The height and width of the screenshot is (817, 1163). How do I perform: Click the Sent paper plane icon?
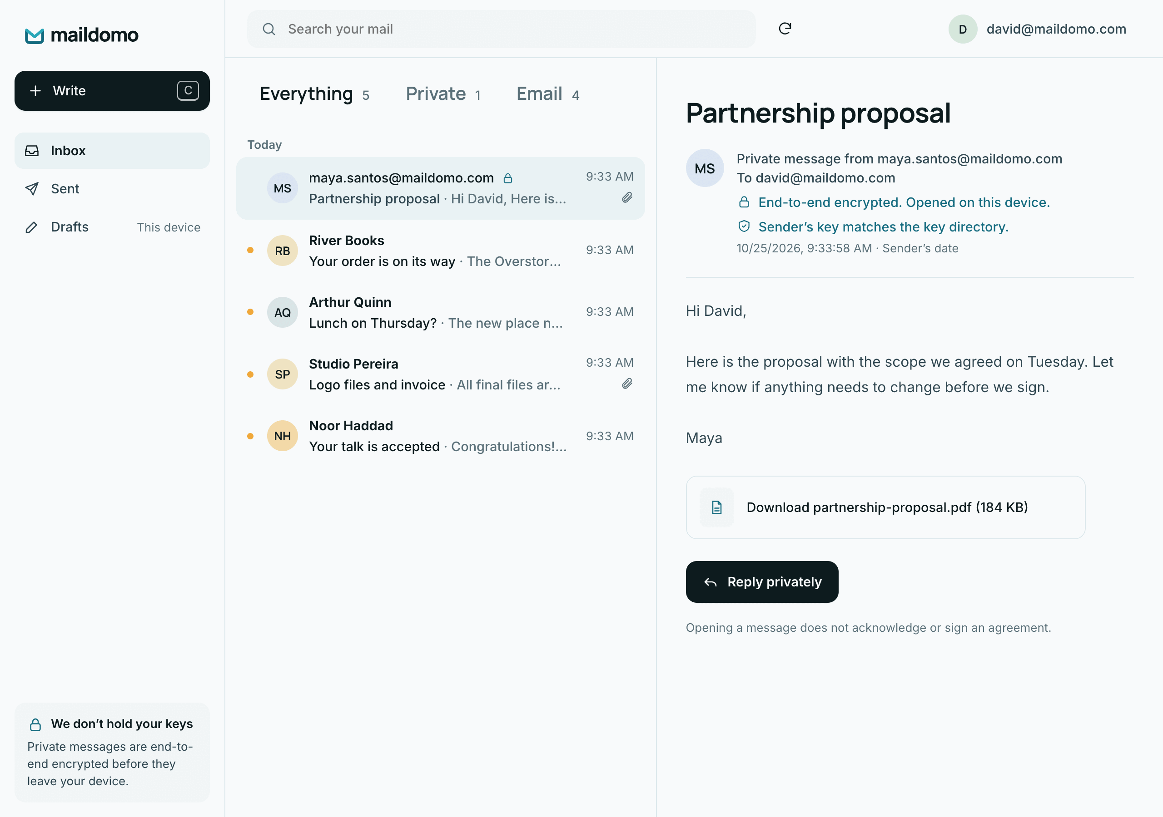point(32,189)
